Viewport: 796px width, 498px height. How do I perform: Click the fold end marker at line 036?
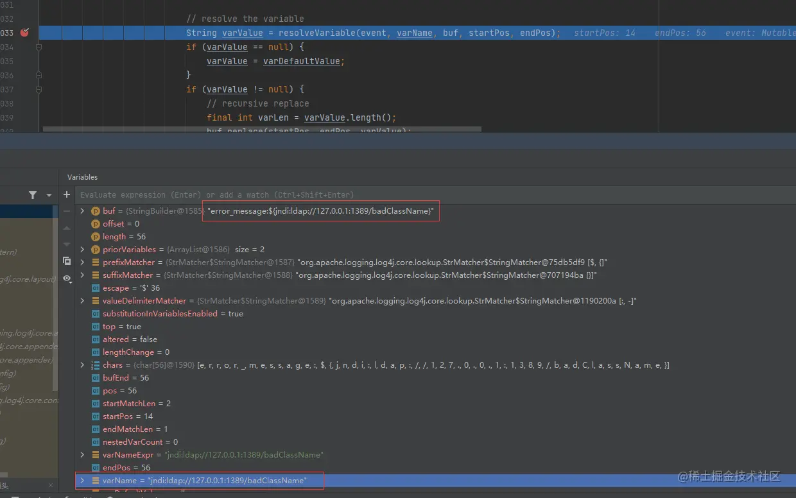point(39,75)
